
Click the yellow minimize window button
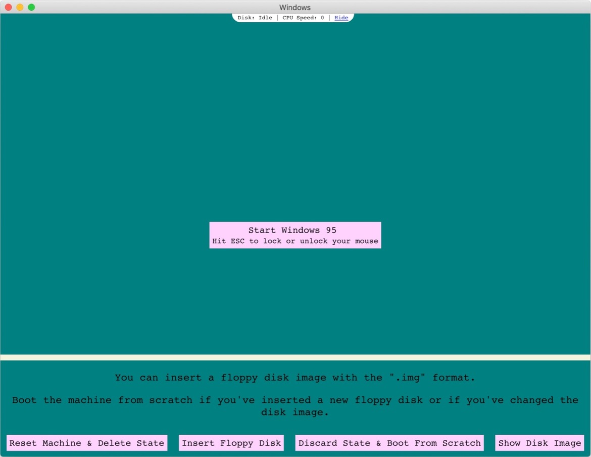tap(20, 7)
